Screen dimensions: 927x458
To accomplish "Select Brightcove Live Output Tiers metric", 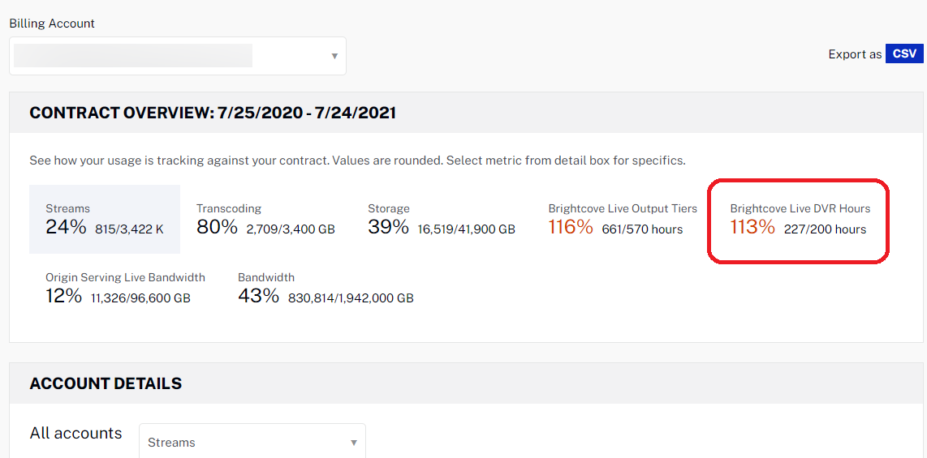I will tap(622, 220).
